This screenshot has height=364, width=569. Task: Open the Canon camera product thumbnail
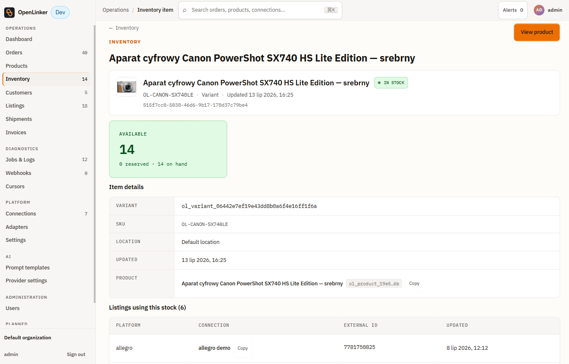[126, 87]
